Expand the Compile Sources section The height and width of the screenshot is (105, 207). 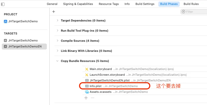tap(57, 41)
